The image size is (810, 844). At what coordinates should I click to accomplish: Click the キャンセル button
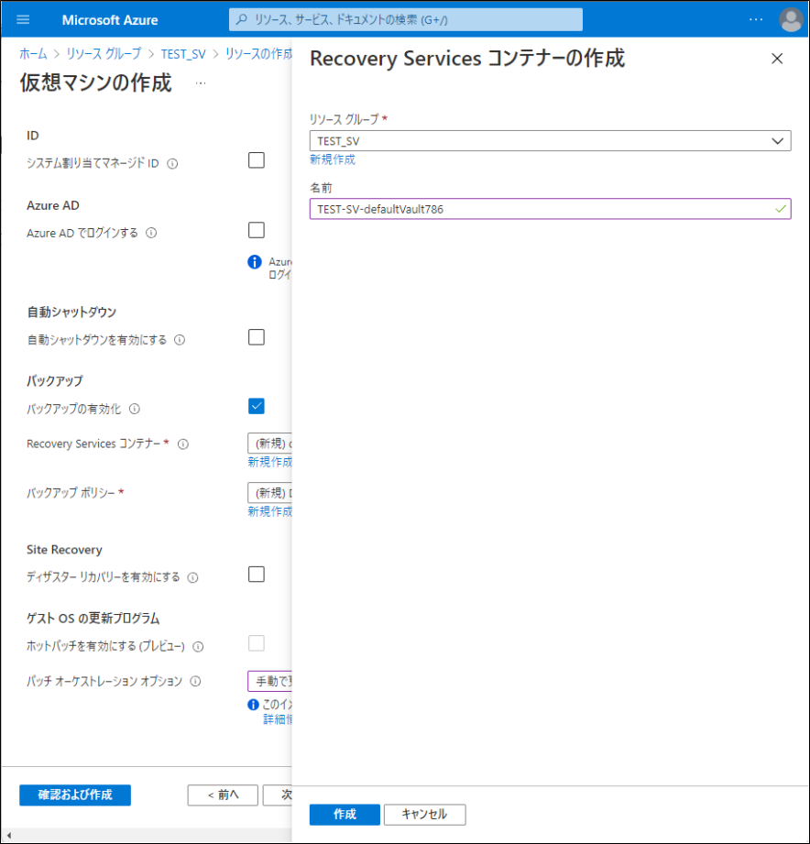424,815
